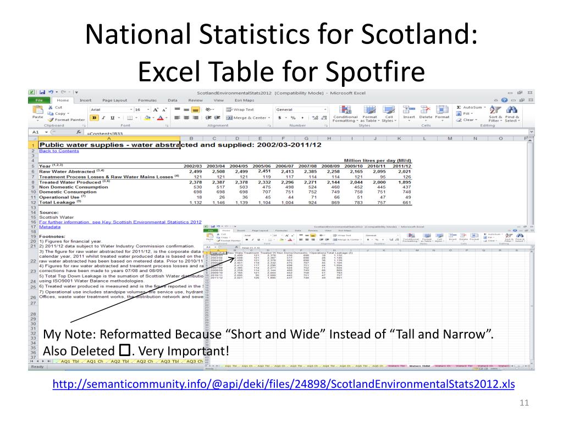Open Key Scottish Environmental Statistics 2012 link

point(120,222)
